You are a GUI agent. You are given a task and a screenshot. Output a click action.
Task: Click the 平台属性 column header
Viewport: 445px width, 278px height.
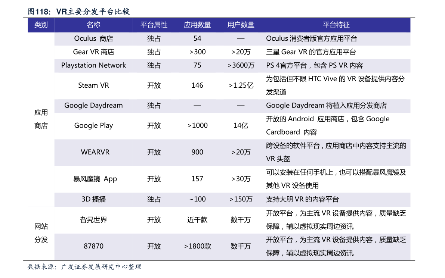[154, 25]
